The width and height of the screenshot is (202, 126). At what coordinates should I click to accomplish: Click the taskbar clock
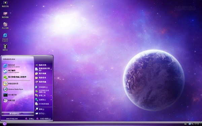[197, 124]
